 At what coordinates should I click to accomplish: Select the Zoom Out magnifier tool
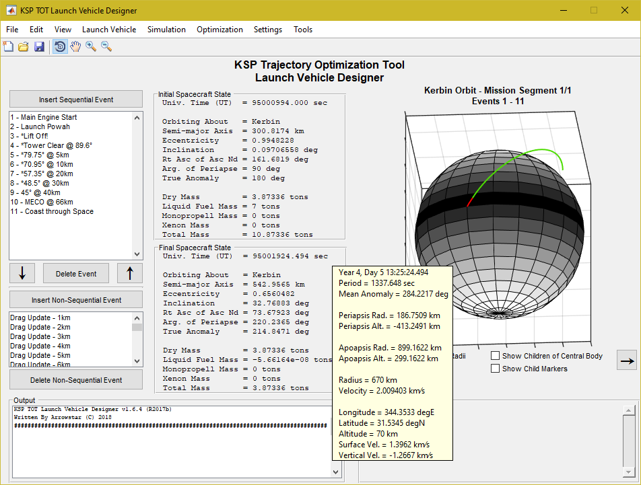(106, 46)
